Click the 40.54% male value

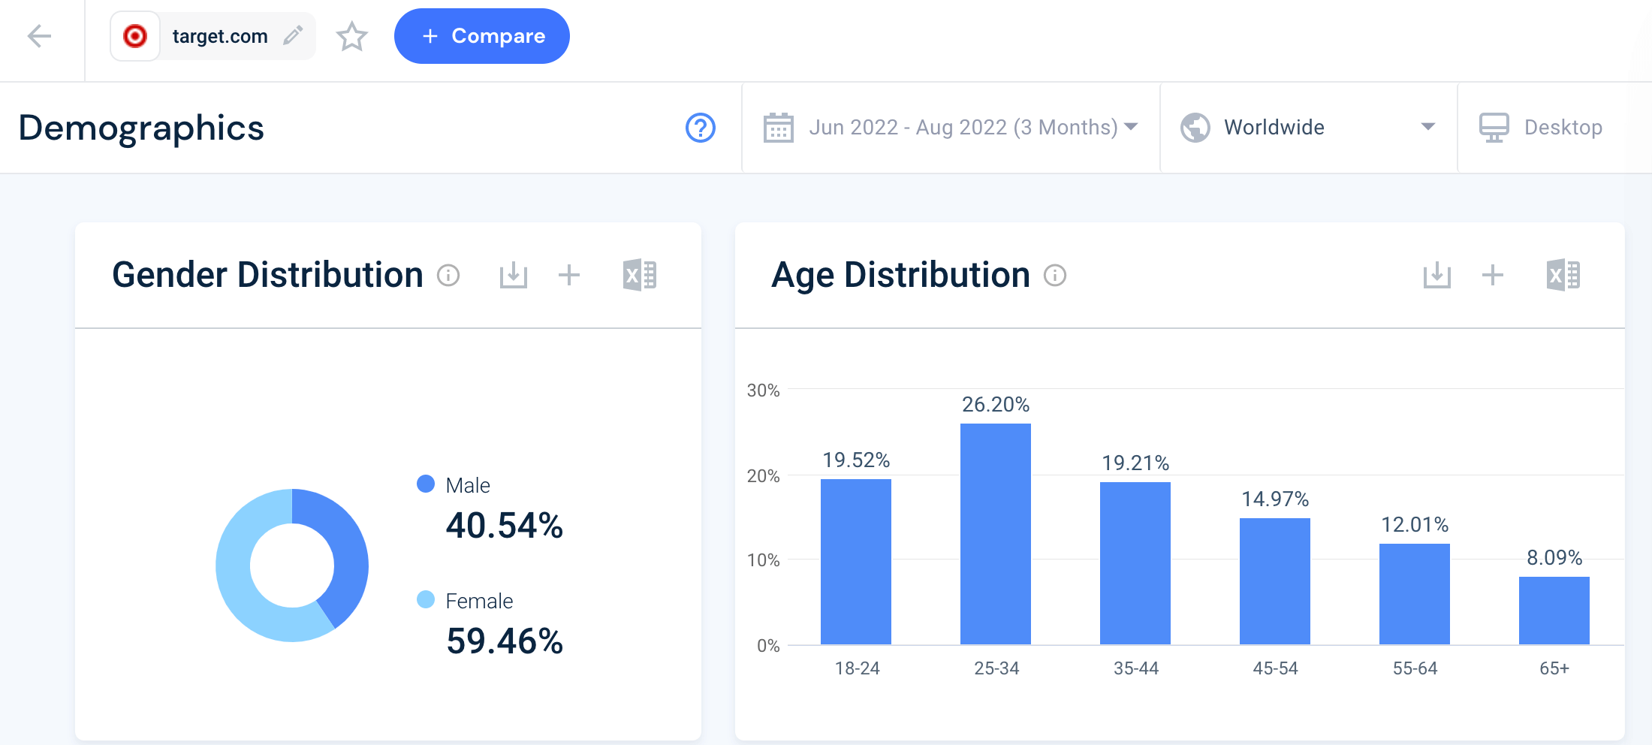[505, 525]
